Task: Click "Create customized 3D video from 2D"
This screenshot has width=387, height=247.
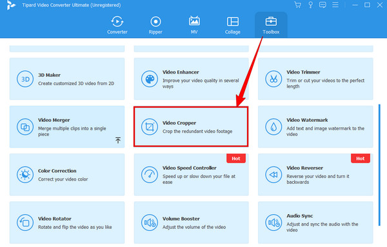Action: [76, 83]
